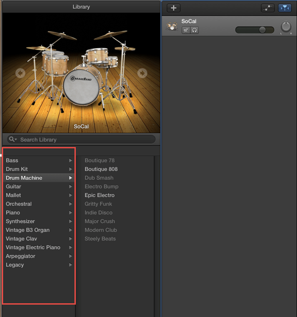The height and width of the screenshot is (317, 297).
Task: Select Vintage B3 Organ category
Action: (39, 230)
